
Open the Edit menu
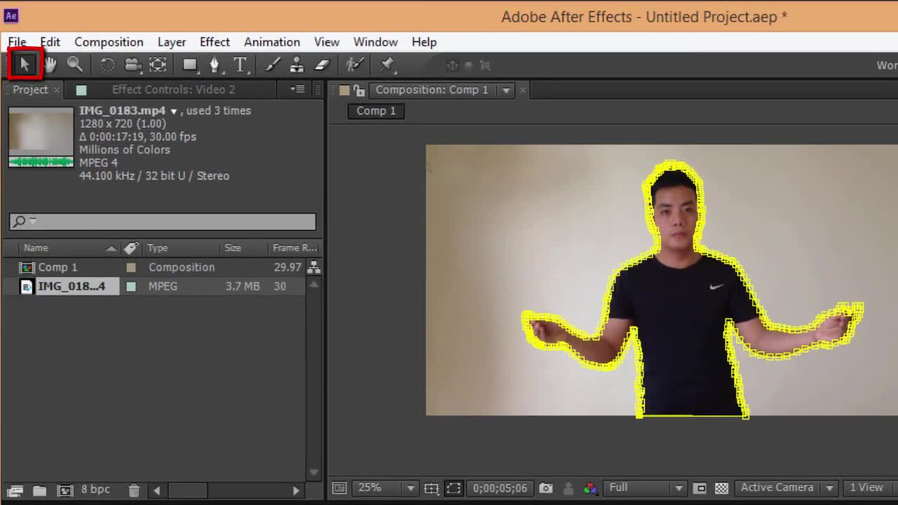(50, 42)
